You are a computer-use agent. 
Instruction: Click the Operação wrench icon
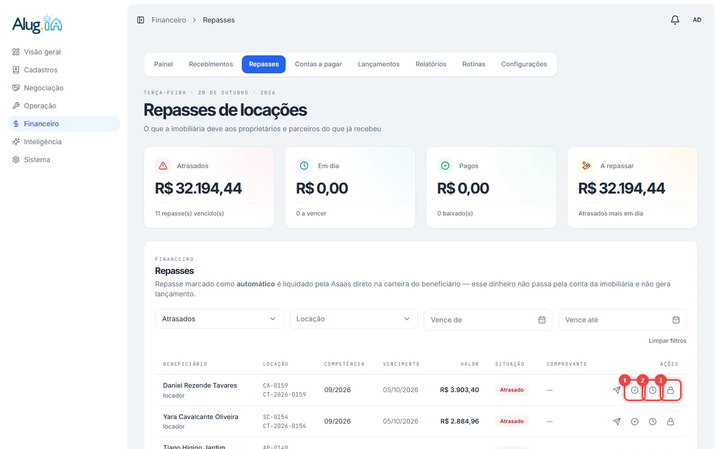click(16, 106)
